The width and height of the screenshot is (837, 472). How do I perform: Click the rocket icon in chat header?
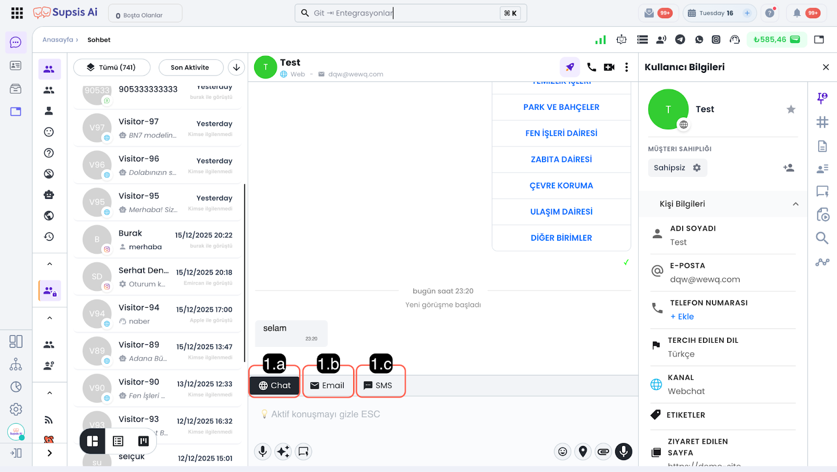point(570,67)
